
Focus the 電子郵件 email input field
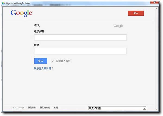[x=80, y=37]
